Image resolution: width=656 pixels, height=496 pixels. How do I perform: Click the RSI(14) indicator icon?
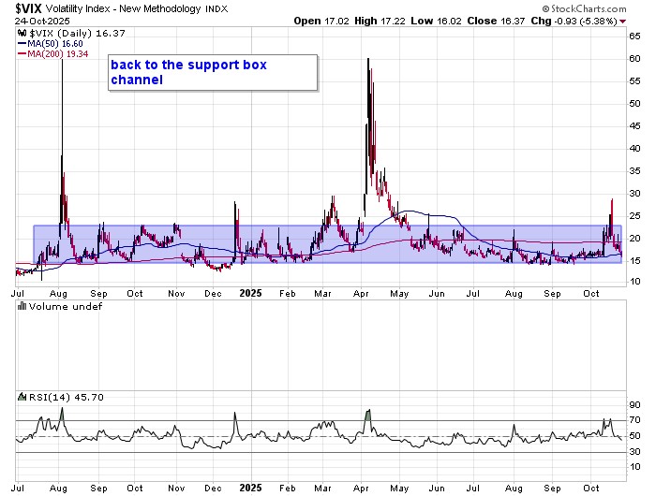tap(21, 398)
